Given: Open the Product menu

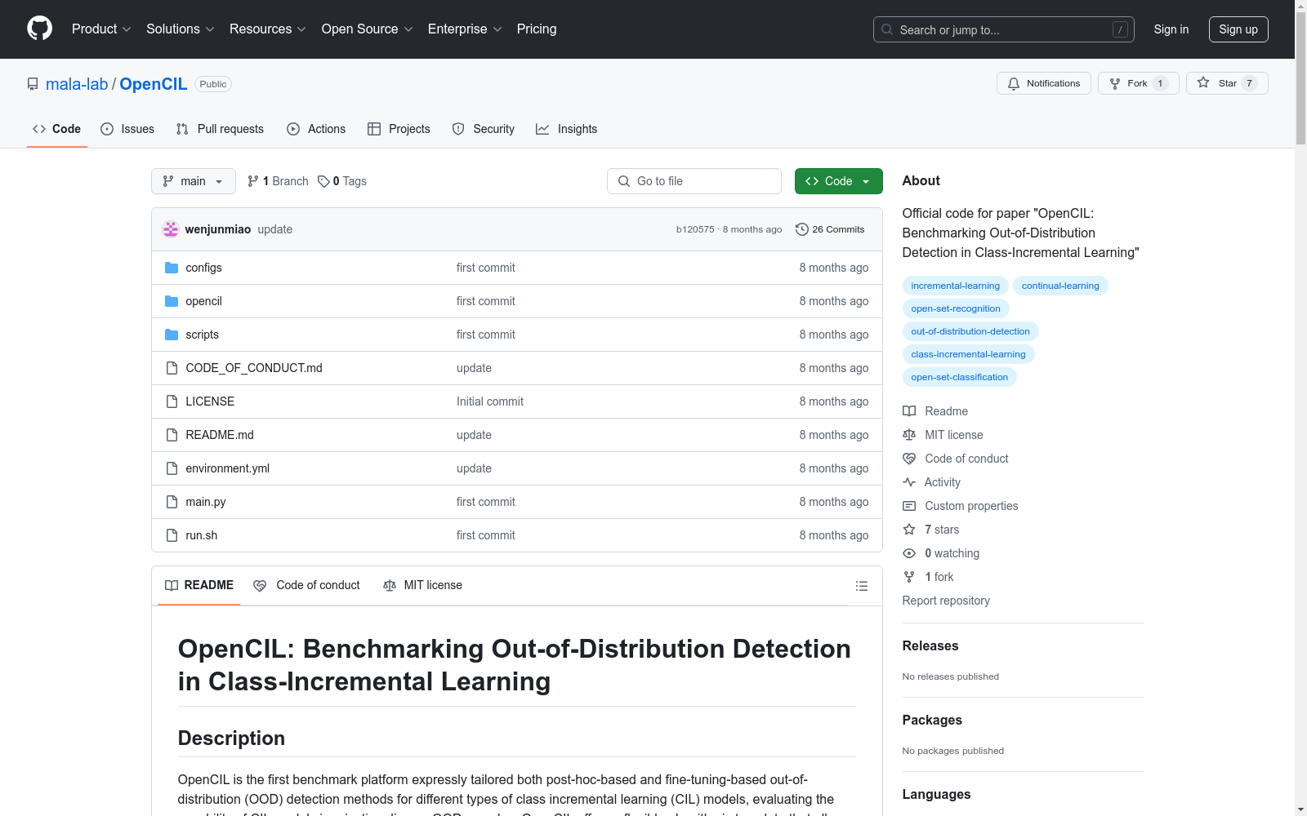Looking at the screenshot, I should click(101, 29).
